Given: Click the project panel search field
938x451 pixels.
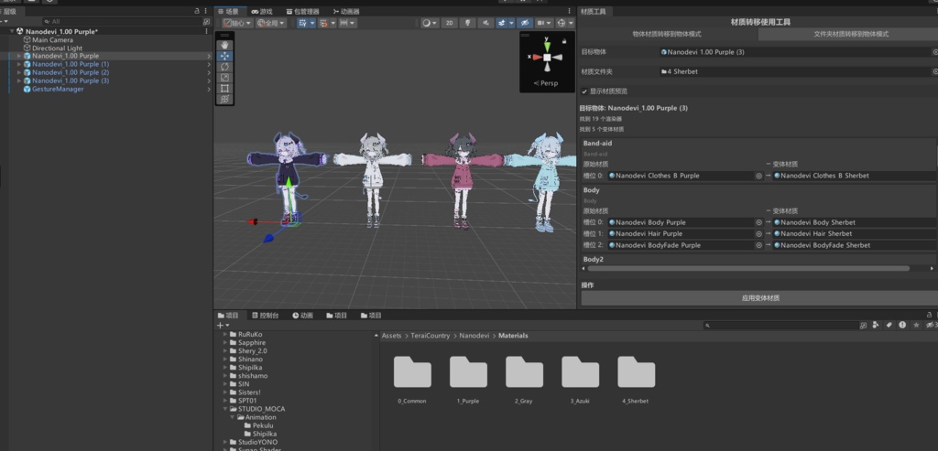Looking at the screenshot, I should tap(784, 326).
